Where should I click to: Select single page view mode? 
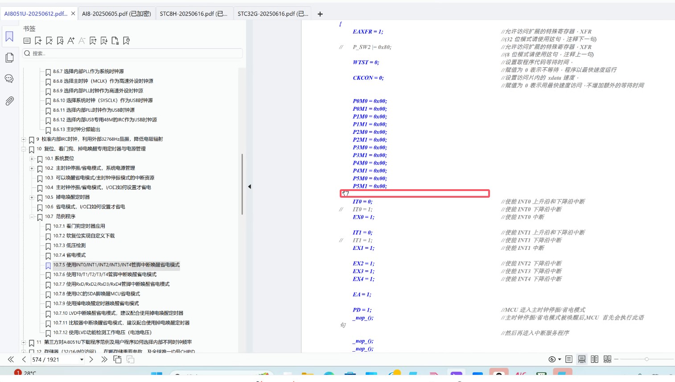[x=569, y=359]
